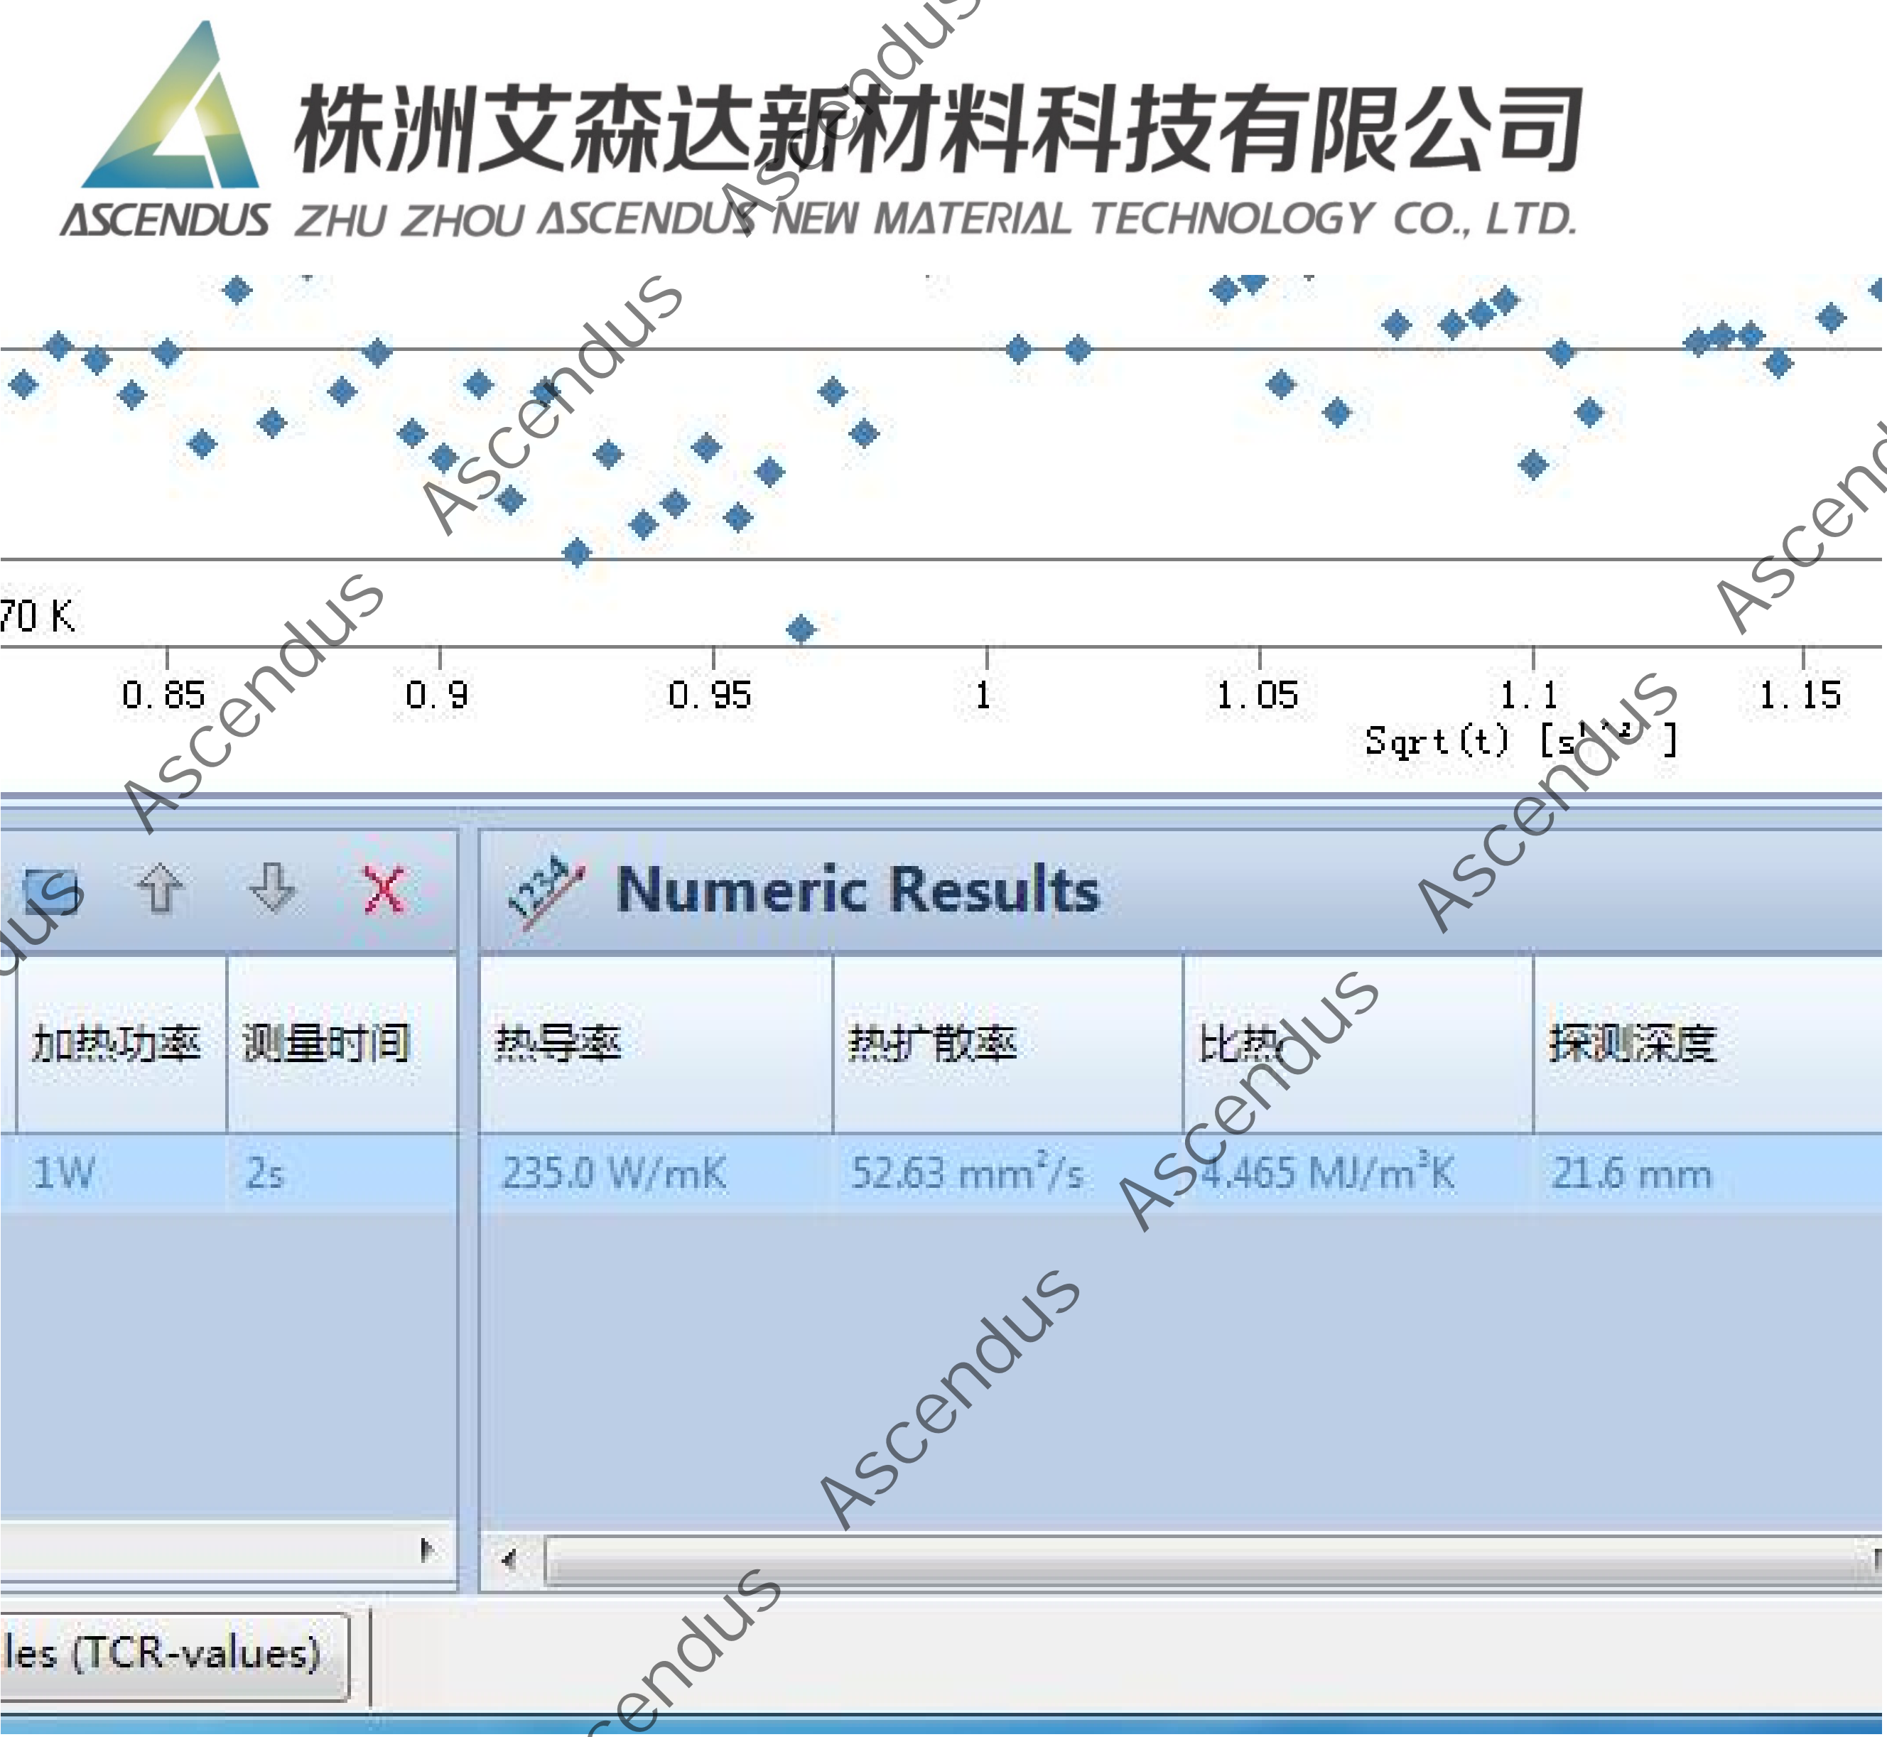1887x1737 pixels.
Task: Select the 21.6 mm cell
Action: tap(1709, 1173)
